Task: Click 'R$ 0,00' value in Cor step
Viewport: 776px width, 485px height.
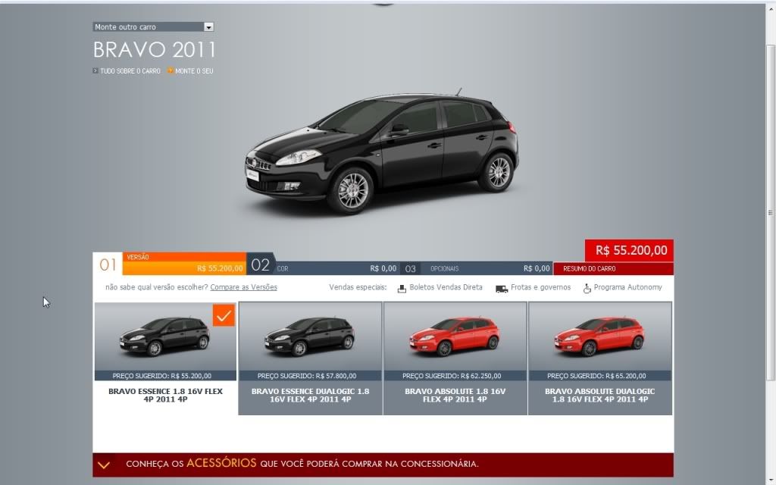Action: tap(383, 268)
